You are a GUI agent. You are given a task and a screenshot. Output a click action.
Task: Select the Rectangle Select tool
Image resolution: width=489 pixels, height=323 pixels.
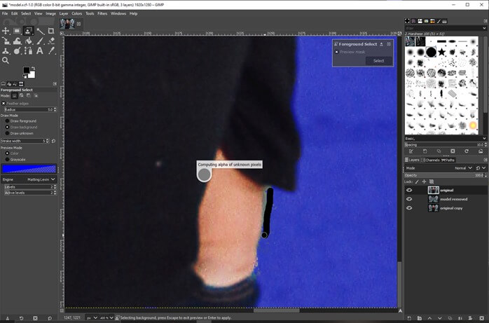(17, 31)
